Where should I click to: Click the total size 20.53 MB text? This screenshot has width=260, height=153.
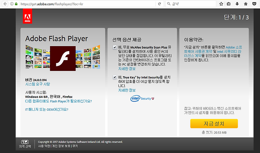pos(214,132)
